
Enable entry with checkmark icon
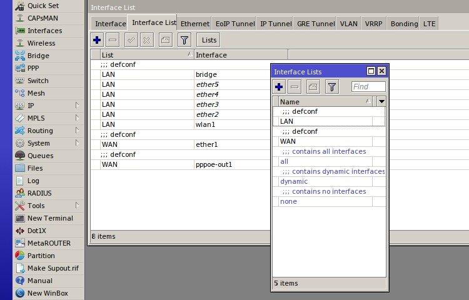coord(131,40)
